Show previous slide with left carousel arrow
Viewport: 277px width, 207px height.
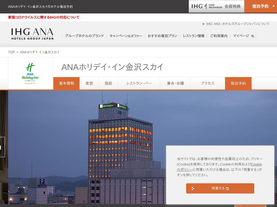click(2, 147)
